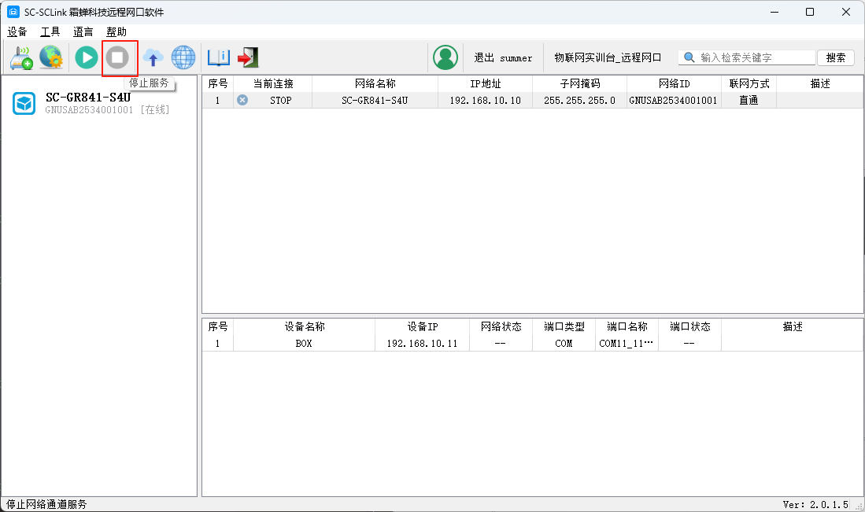This screenshot has height=512, width=865.
Task: Click the 网络名称 column header
Action: click(x=375, y=83)
